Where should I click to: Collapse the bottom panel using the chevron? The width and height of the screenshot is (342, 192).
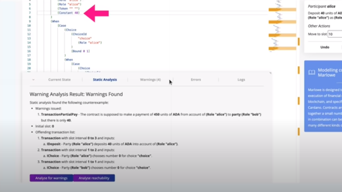[x=33, y=80]
